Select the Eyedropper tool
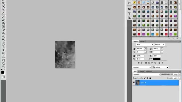 (x=3, y=13)
